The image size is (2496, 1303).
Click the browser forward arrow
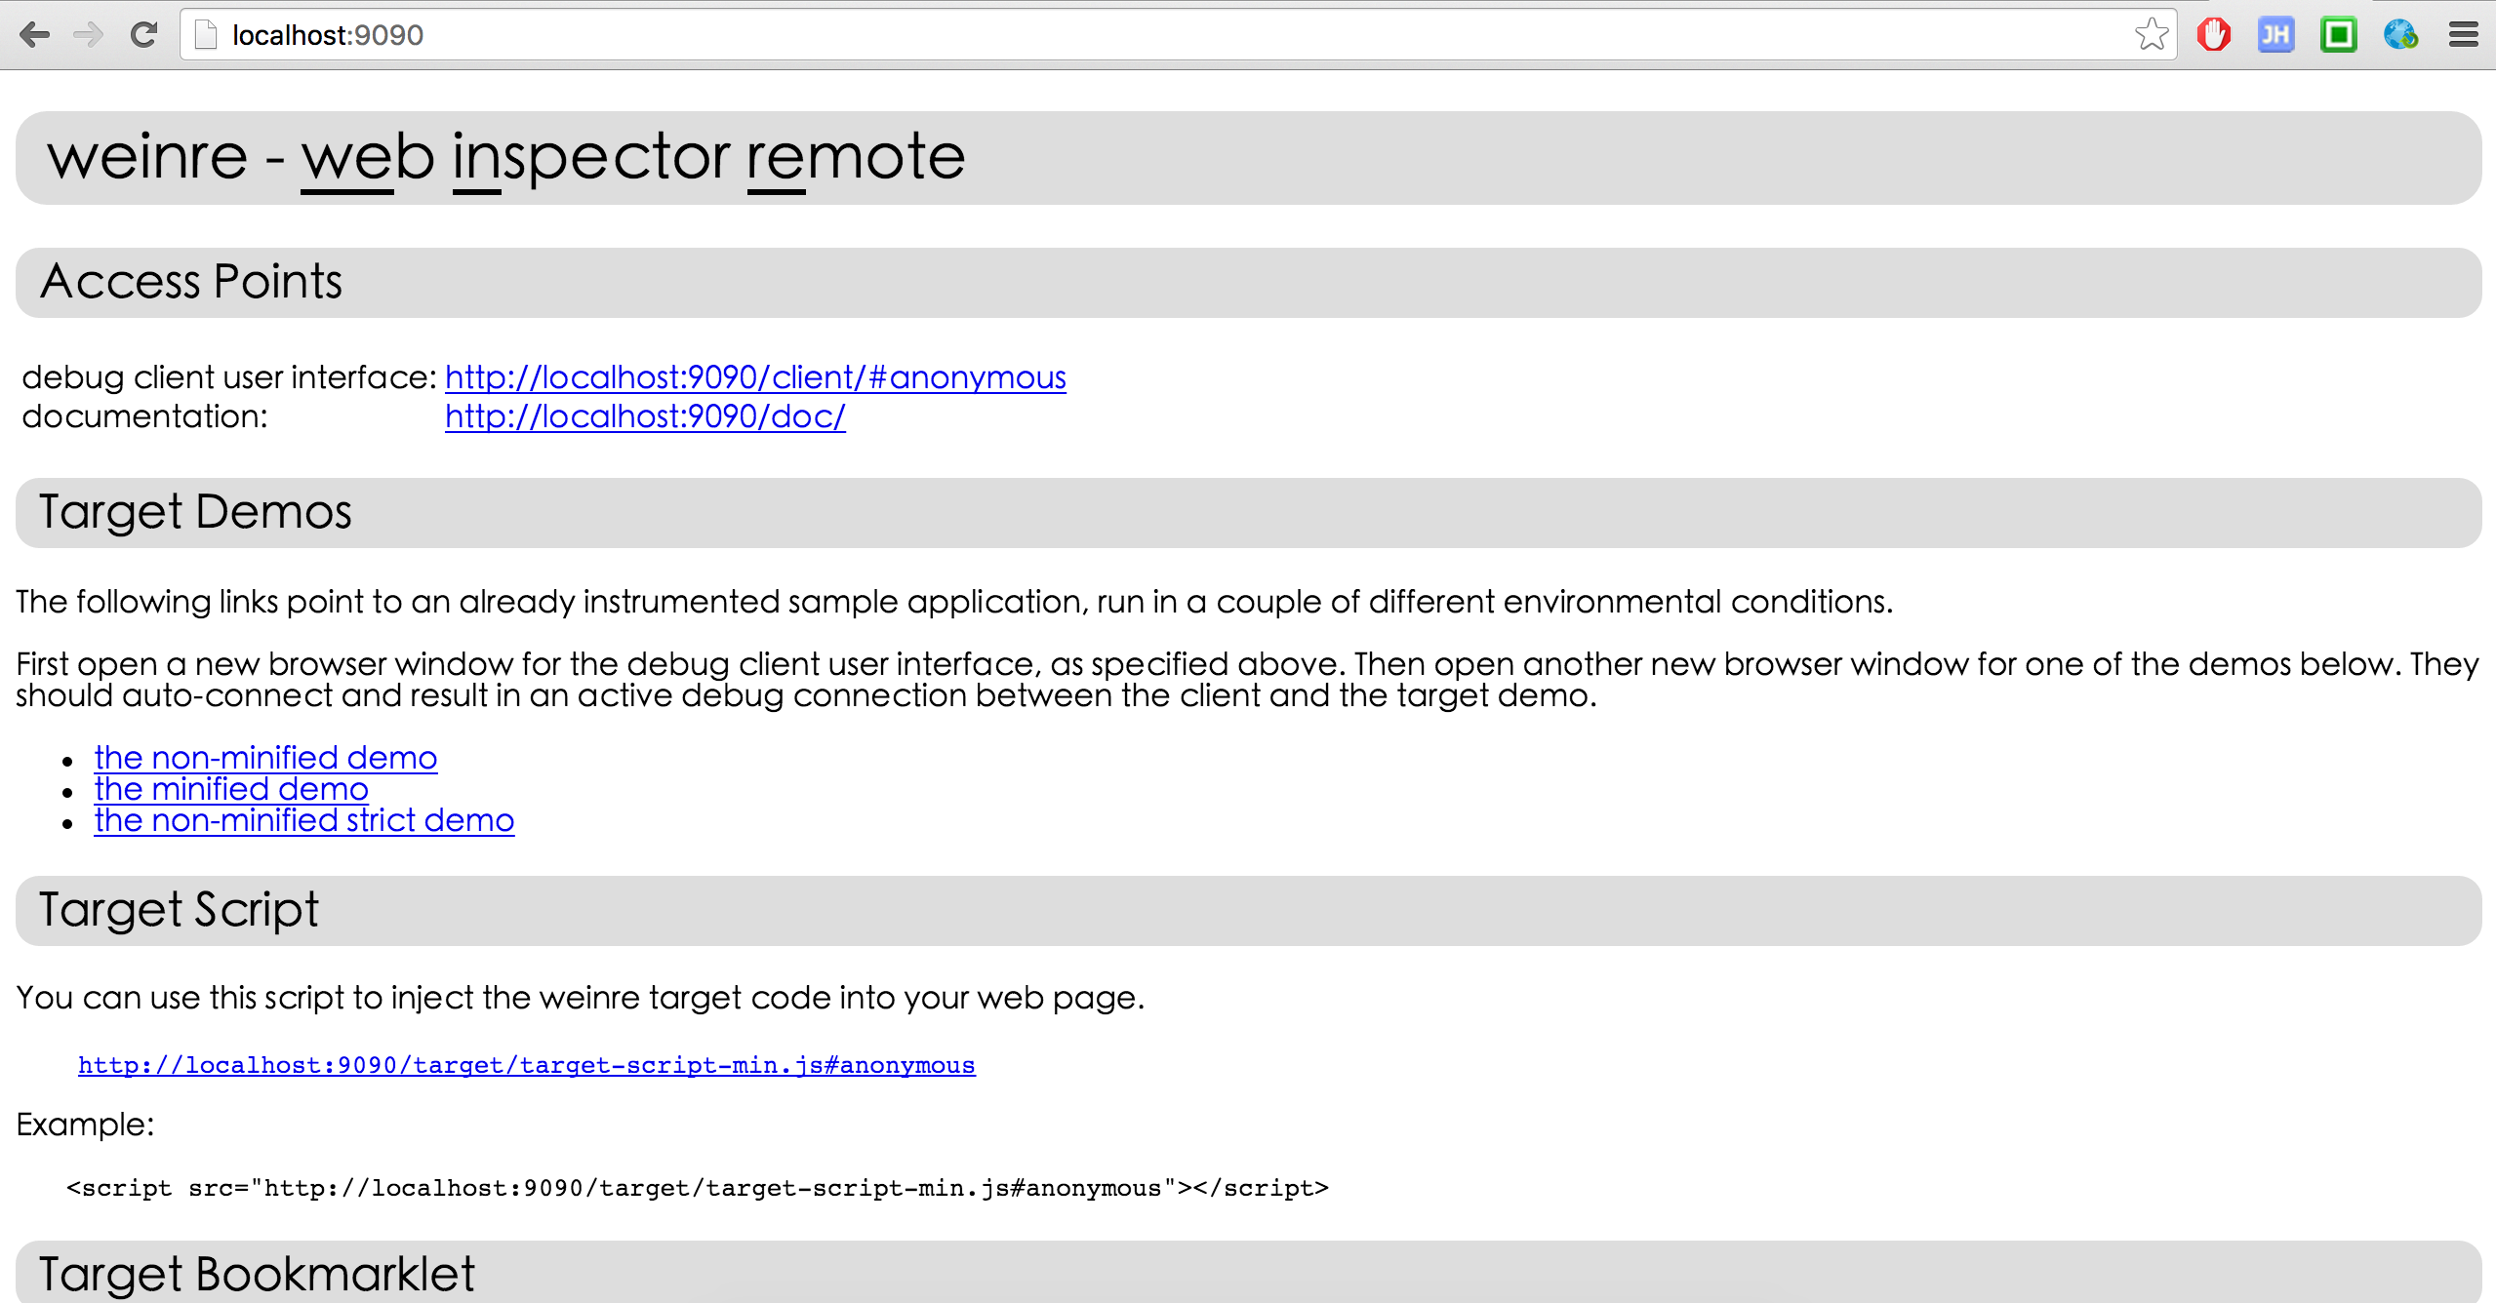89,35
